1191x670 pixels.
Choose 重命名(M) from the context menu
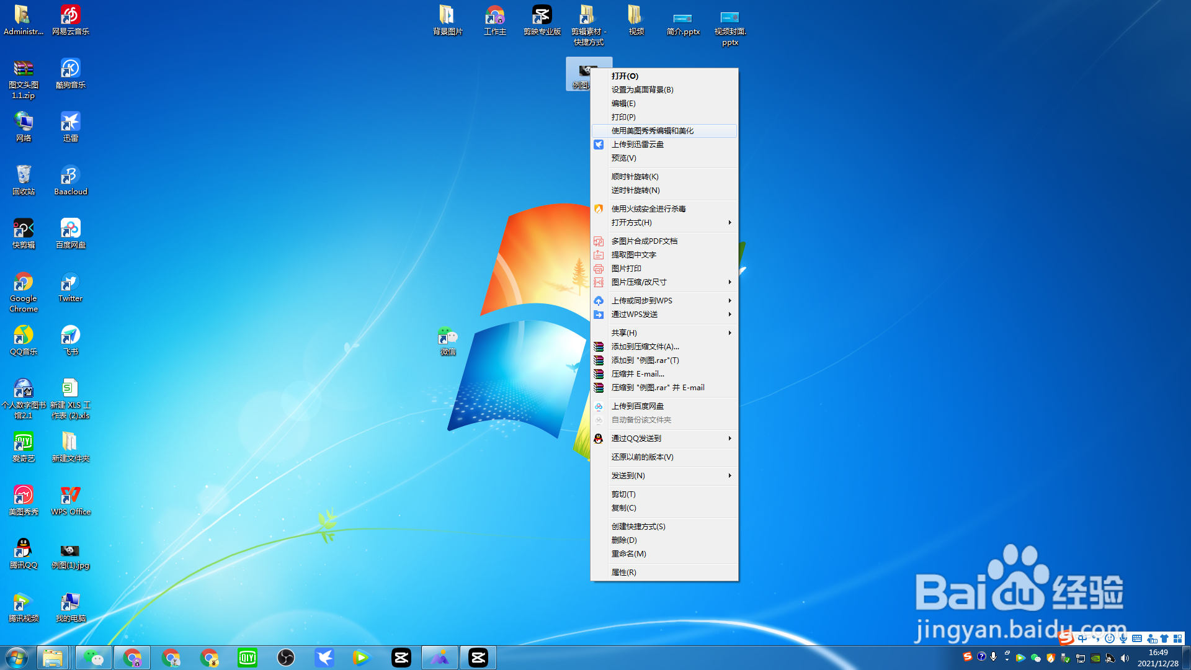628,554
